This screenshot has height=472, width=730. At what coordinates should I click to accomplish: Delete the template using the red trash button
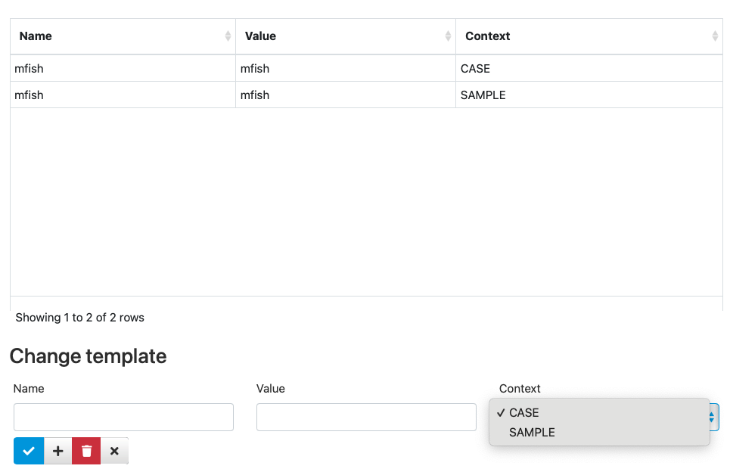(86, 451)
